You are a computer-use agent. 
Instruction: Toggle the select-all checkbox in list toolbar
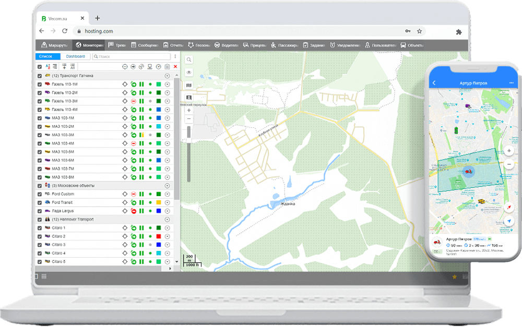coord(40,67)
